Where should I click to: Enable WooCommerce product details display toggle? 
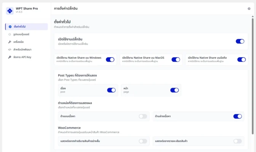[x=237, y=141]
